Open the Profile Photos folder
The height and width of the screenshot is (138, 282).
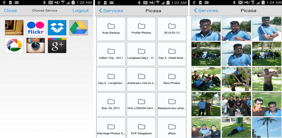tap(141, 29)
